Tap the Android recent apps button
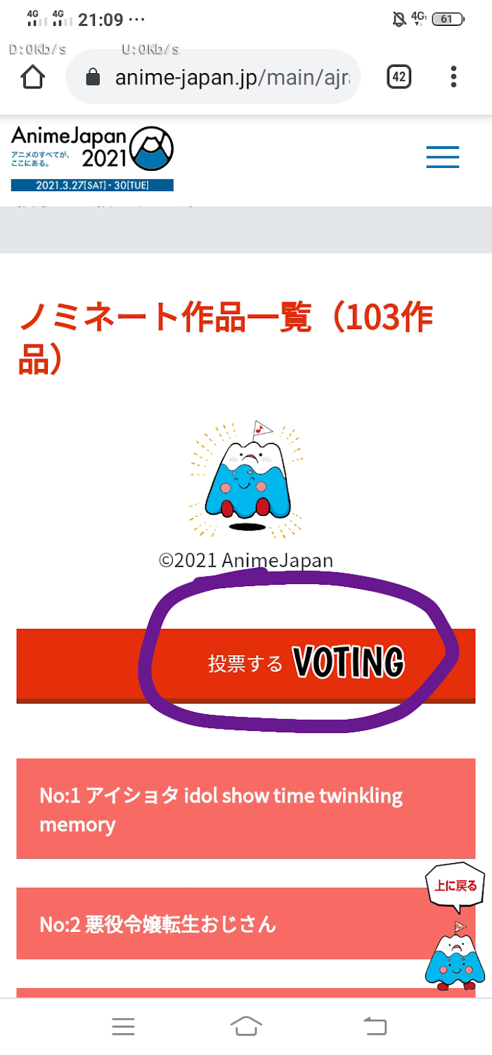The height and width of the screenshot is (1055, 492). pos(123,1027)
